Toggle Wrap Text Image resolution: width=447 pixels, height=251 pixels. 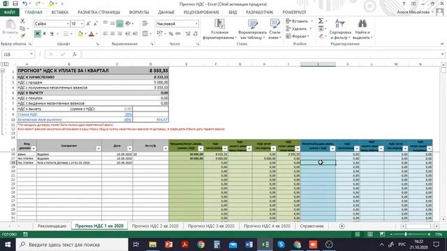click(145, 24)
